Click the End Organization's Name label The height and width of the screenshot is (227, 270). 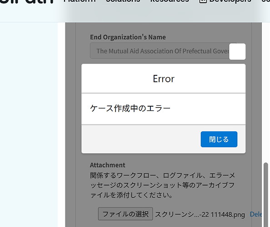[128, 37]
